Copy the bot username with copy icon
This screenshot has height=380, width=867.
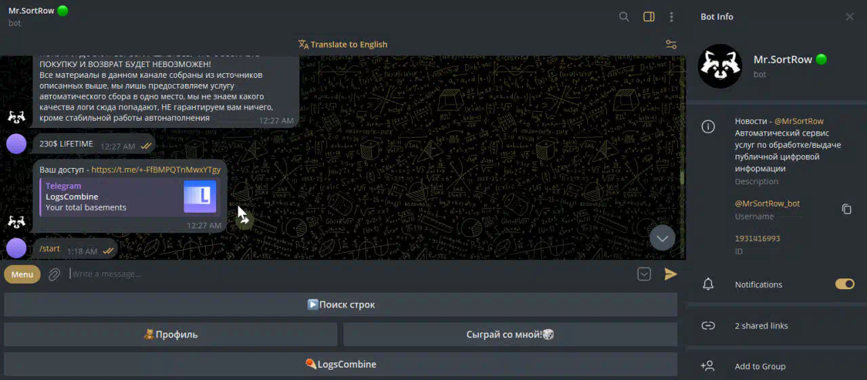846,209
